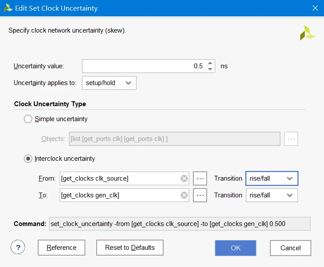Viewport: 324px width, 267px height.
Task: Increase uncertainty value with up arrow
Action: tap(210, 63)
